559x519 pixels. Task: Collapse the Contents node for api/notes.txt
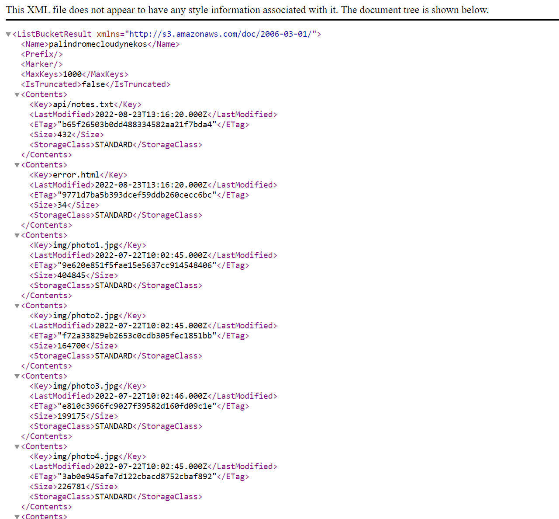coord(17,95)
